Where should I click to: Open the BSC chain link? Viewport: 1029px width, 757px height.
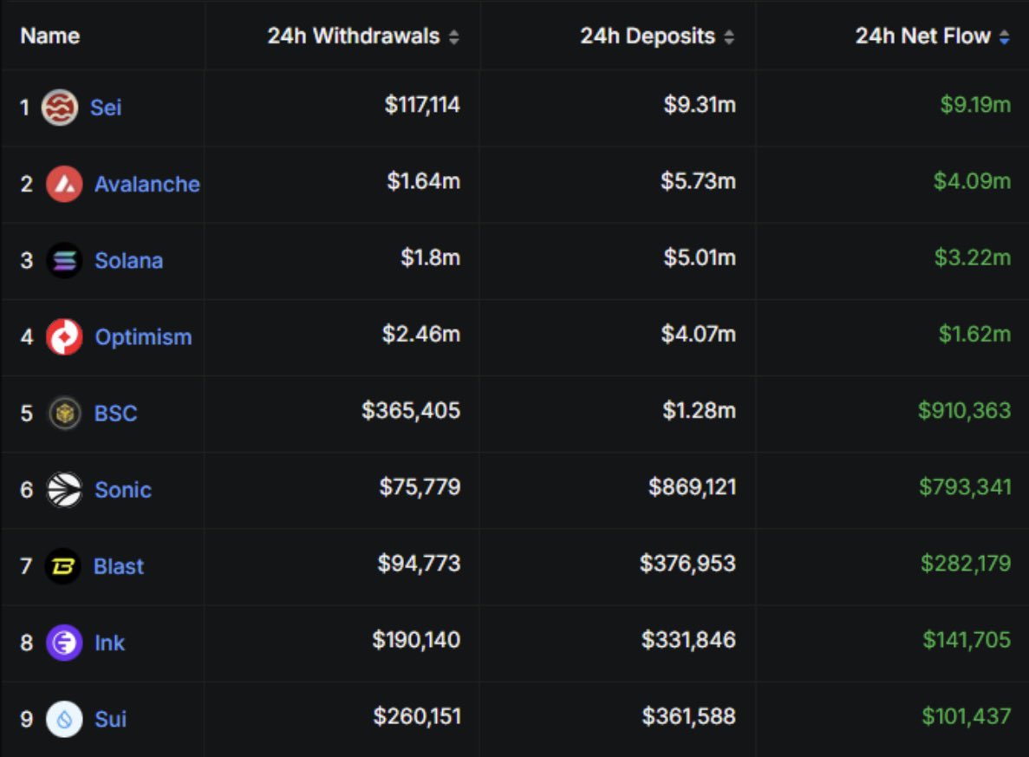point(115,413)
